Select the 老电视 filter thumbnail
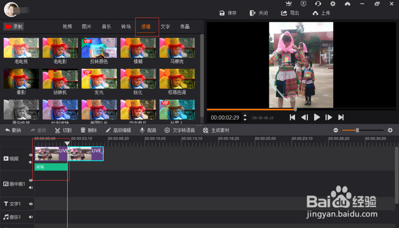Viewport: 399px width, 228px height. pos(21,48)
